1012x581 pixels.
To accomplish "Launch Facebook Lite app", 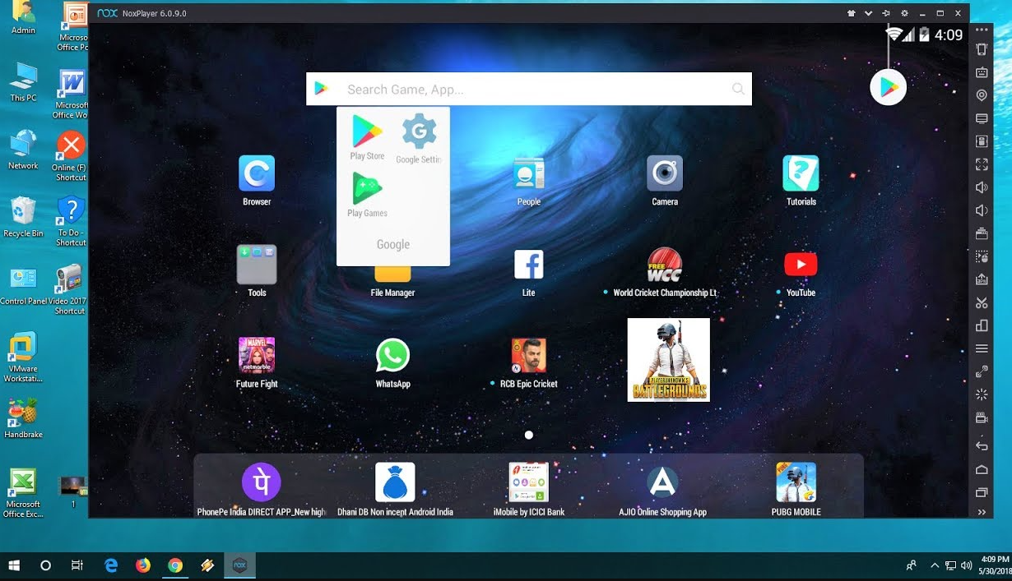I will pyautogui.click(x=528, y=272).
